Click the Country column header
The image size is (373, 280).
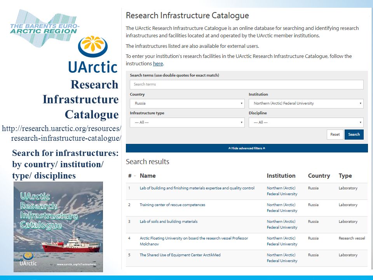tap(319, 176)
